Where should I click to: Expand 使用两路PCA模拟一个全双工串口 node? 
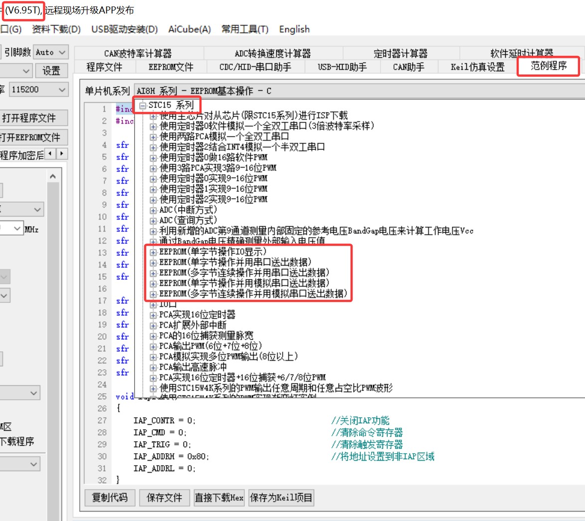(x=153, y=137)
